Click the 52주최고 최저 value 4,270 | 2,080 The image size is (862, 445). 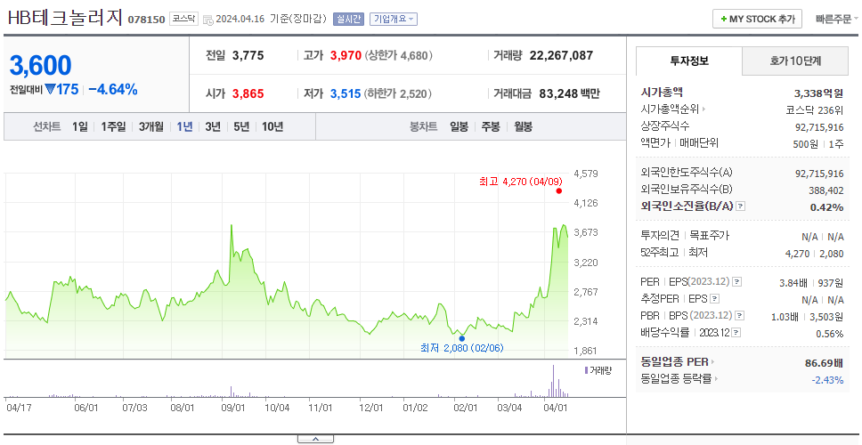pyautogui.click(x=814, y=254)
